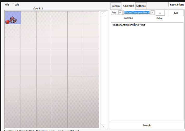The height and width of the screenshot is (131, 185).
Task: Open the File menu
Action: [x=7, y=5]
